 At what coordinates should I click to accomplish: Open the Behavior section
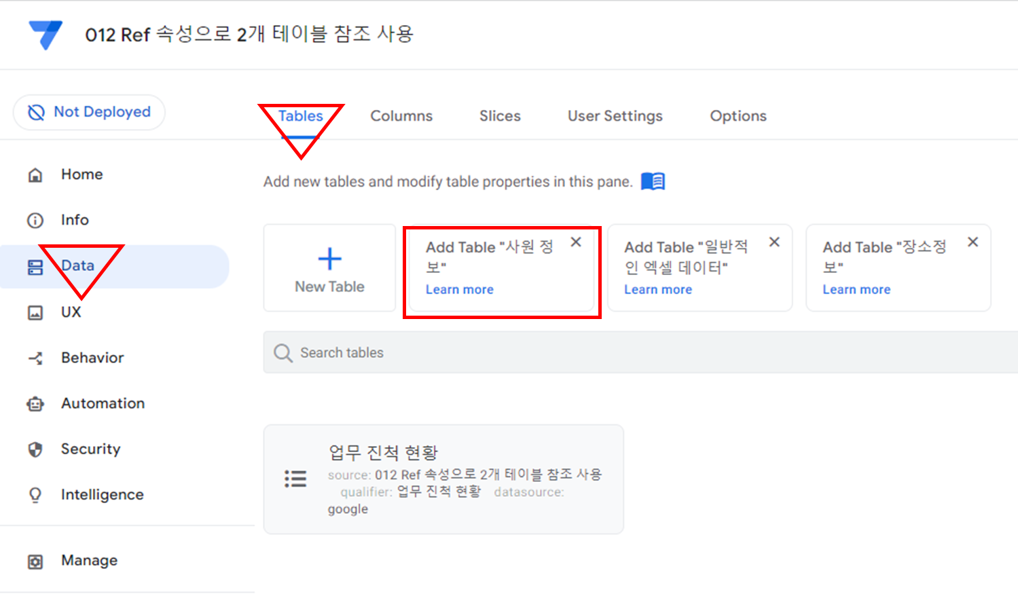click(92, 357)
